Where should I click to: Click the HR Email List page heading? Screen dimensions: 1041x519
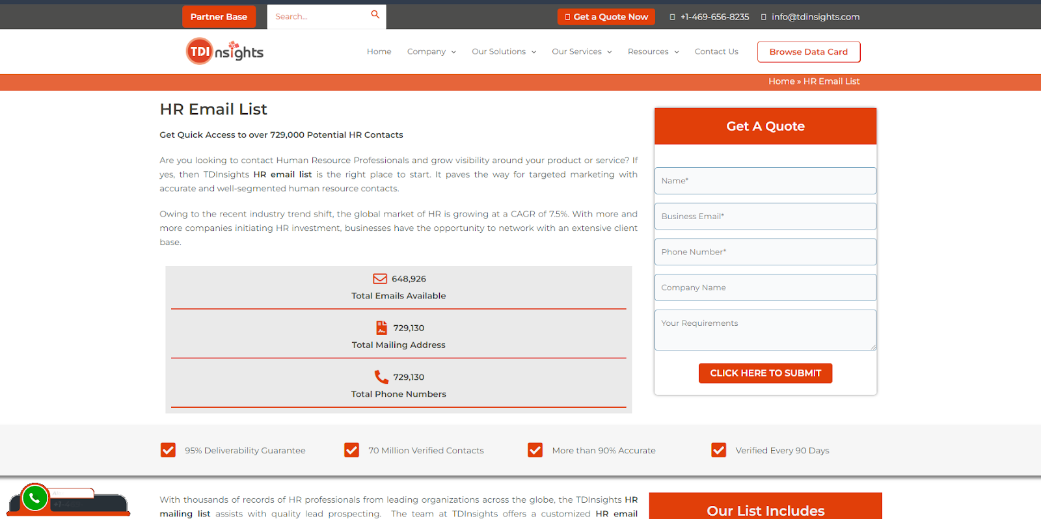[x=213, y=109]
